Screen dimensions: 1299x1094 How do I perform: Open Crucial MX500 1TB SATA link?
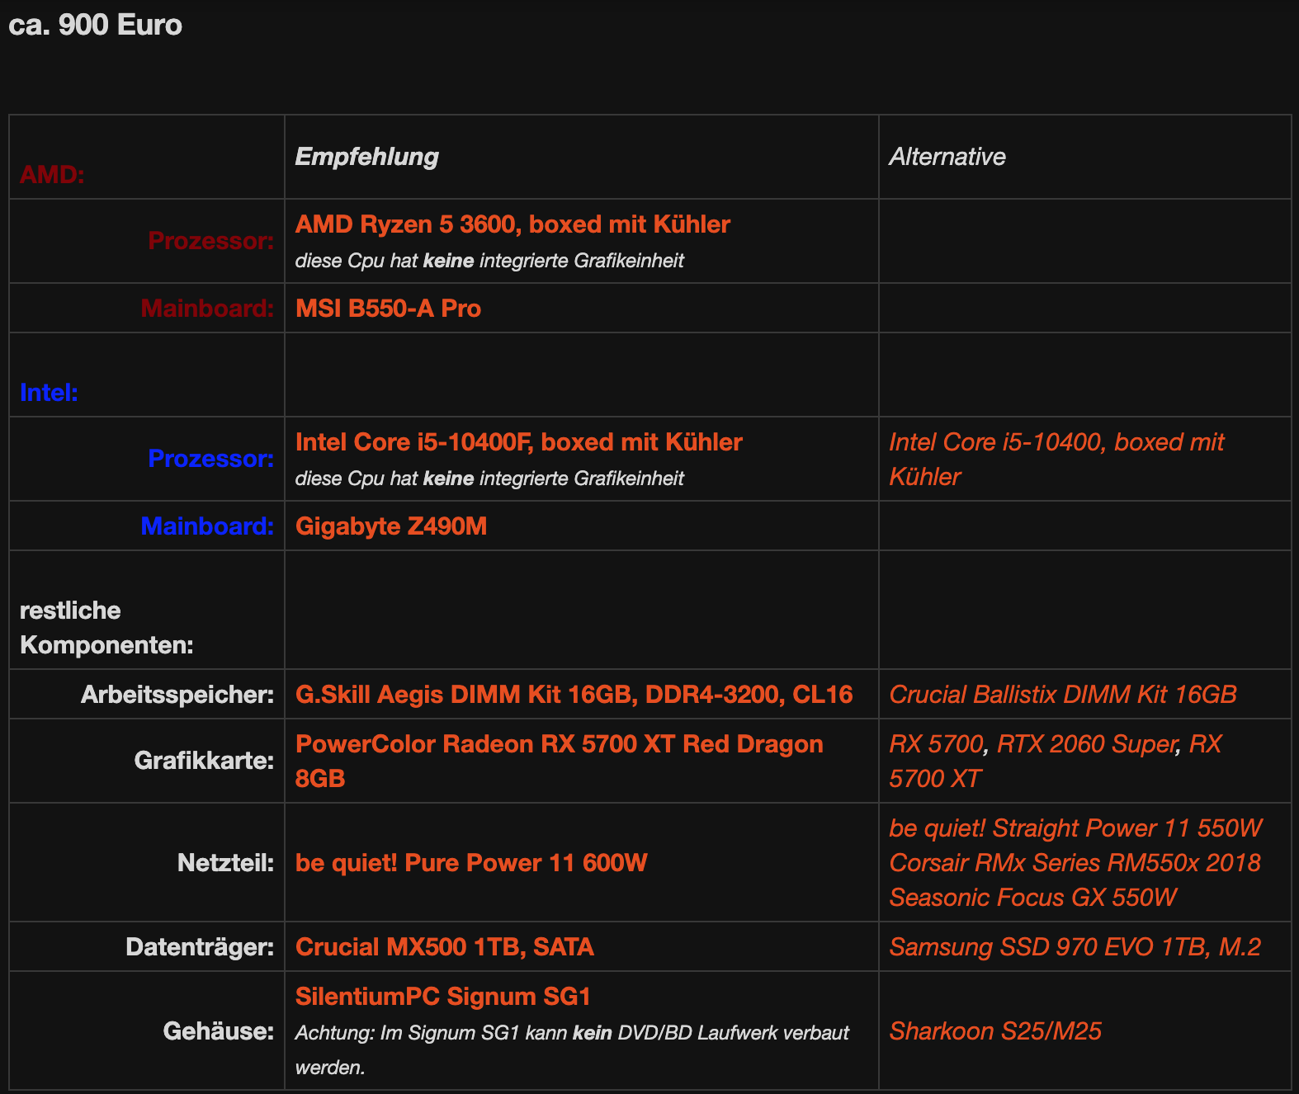pos(444,947)
